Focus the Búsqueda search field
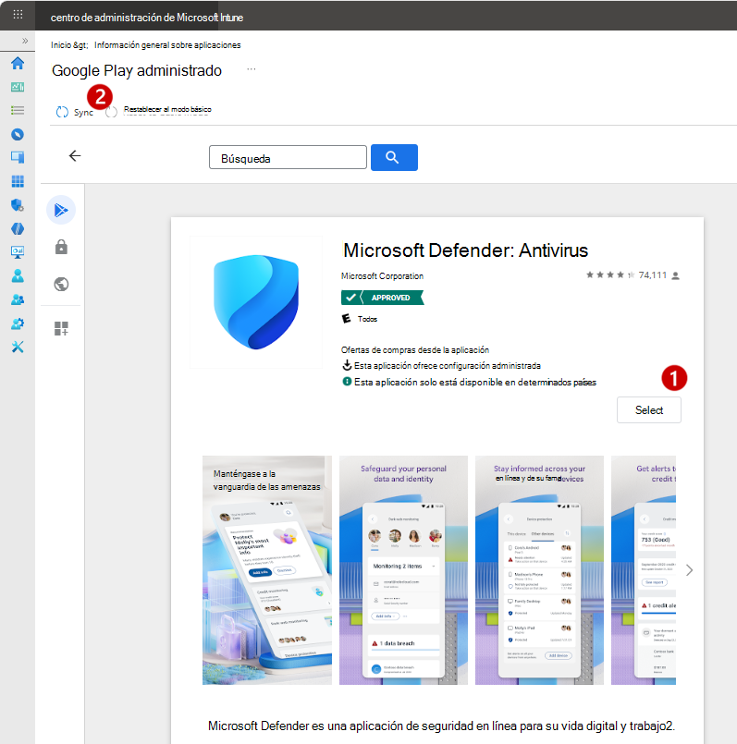The image size is (737, 744). pos(288,157)
